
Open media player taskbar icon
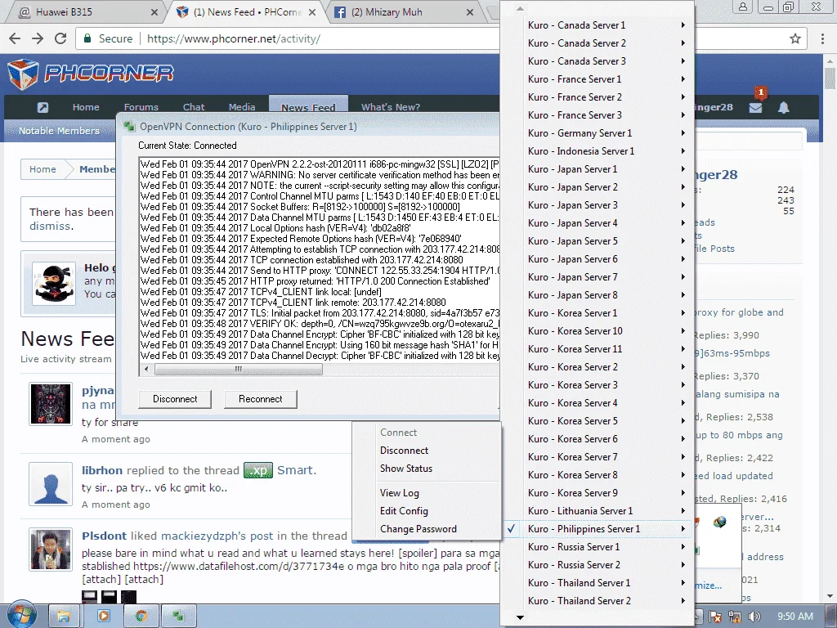click(104, 617)
